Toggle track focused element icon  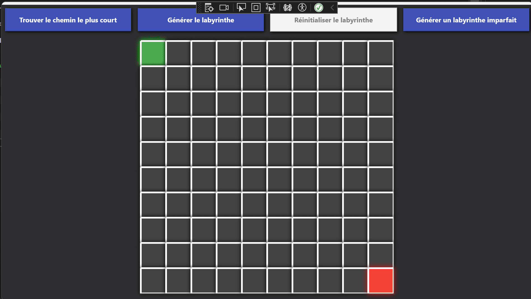point(270,8)
